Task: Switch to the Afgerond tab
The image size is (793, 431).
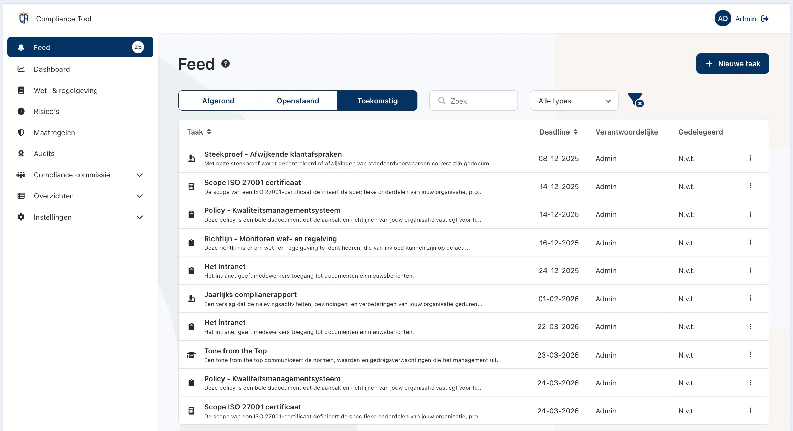Action: click(218, 101)
